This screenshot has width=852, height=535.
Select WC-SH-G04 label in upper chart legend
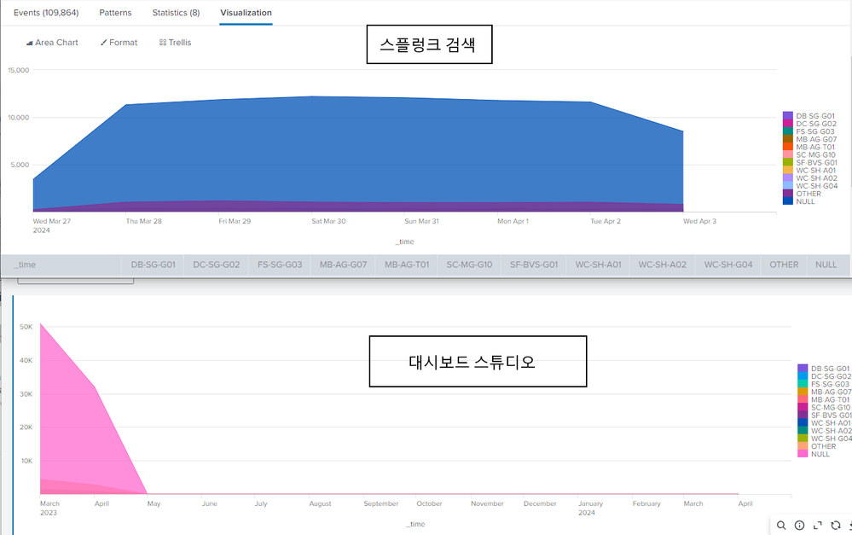pos(817,186)
